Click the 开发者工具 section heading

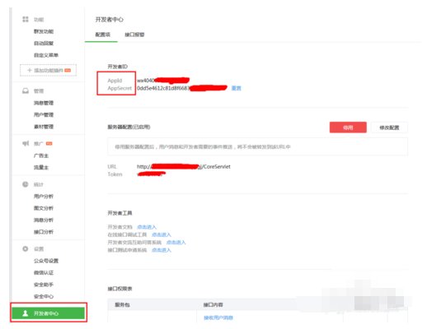tap(120, 213)
